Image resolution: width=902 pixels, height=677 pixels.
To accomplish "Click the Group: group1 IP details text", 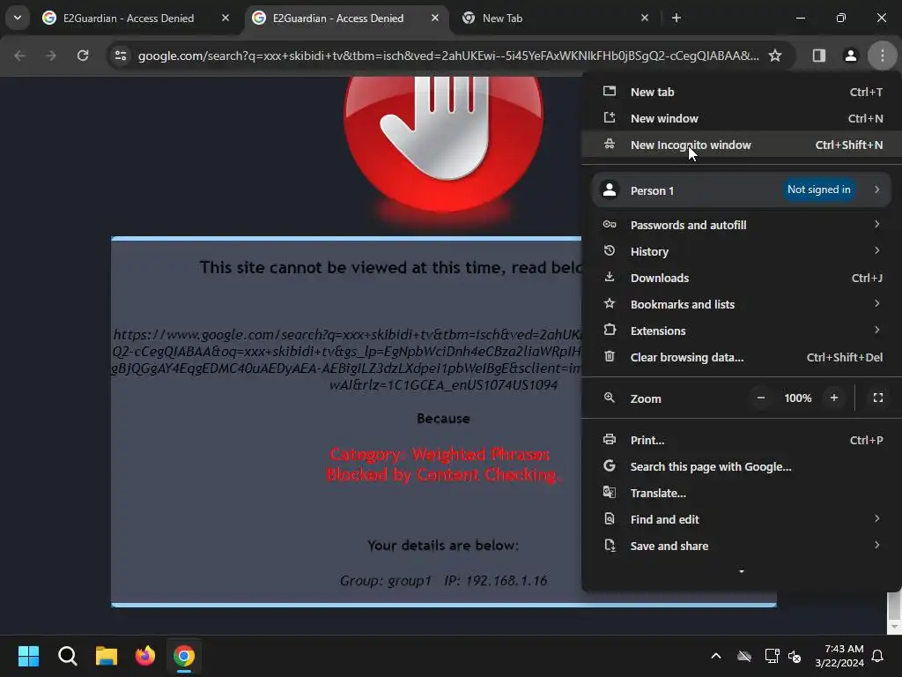I will tap(443, 580).
